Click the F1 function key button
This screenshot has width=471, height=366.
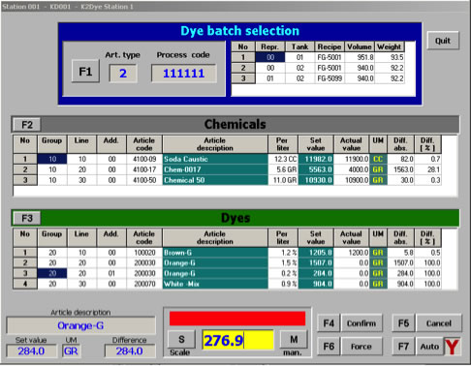tap(85, 72)
